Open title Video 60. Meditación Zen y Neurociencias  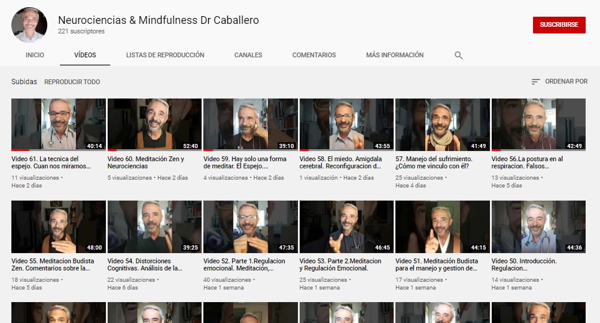146,162
